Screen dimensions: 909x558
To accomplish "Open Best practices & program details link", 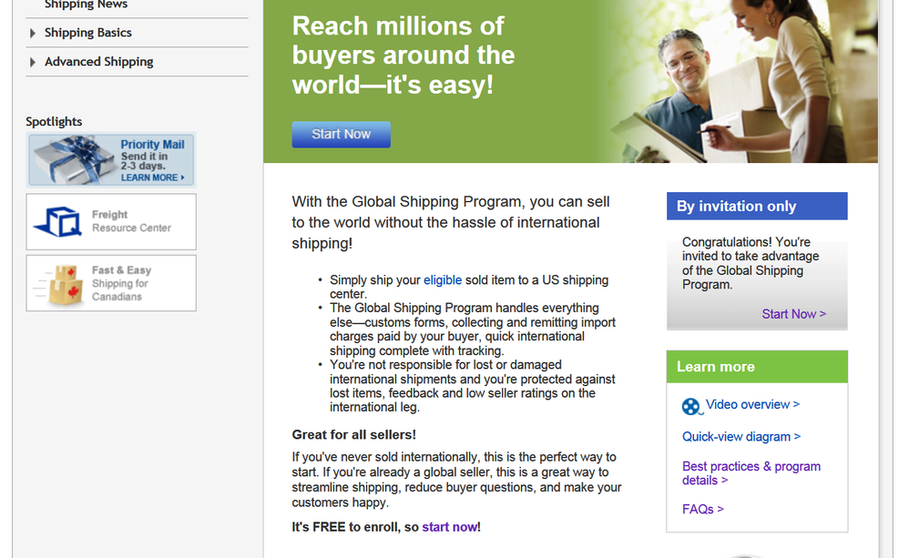I will [751, 473].
